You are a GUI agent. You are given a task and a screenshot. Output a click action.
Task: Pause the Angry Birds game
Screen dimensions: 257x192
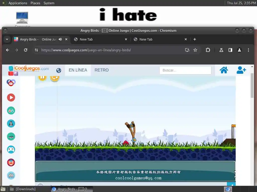click(42, 78)
